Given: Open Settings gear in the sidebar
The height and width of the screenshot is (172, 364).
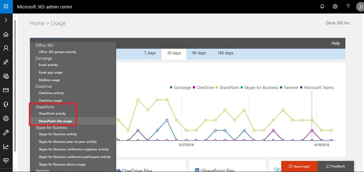Looking at the screenshot, I should (6, 119).
